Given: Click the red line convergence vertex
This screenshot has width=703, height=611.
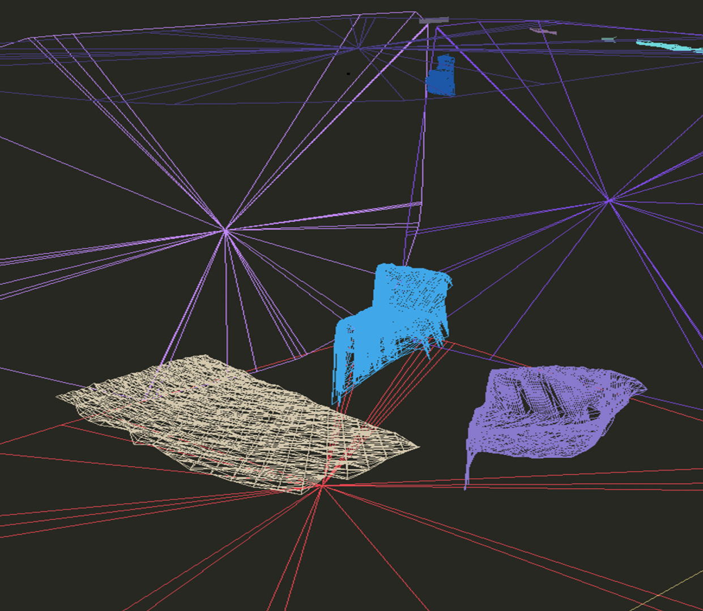Looking at the screenshot, I should (x=322, y=485).
